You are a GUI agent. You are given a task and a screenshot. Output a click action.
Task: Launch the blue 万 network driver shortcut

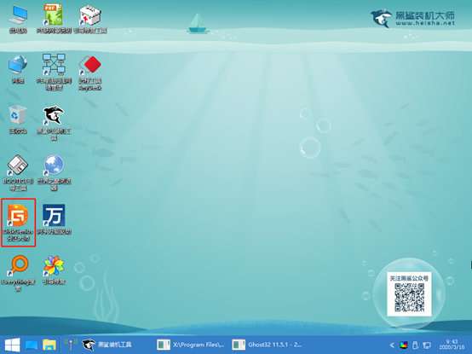[54, 219]
